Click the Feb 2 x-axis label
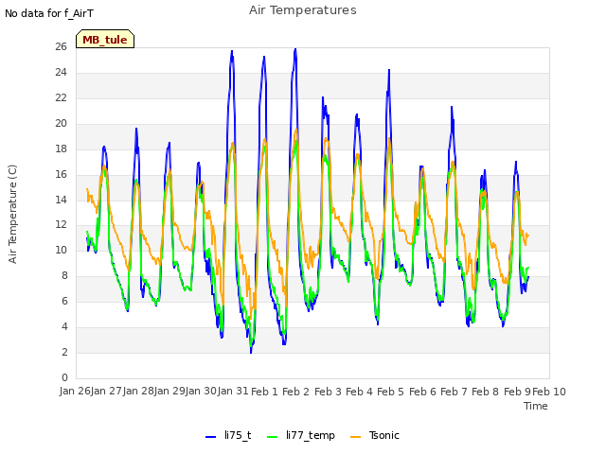Image resolution: width=606 pixels, height=454 pixels. (x=296, y=392)
